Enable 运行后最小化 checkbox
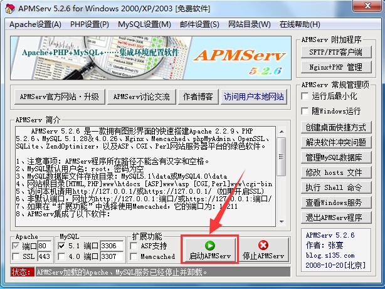This screenshot has height=289, width=385. [305, 96]
